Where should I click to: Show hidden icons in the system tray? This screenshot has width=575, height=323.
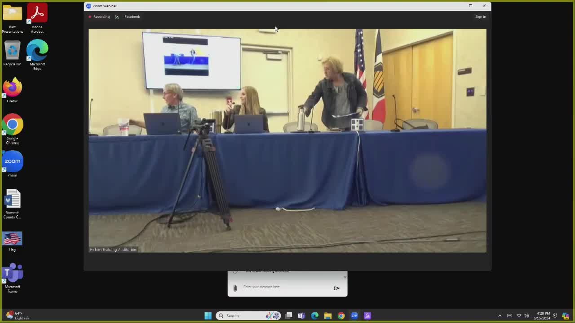[x=500, y=315]
